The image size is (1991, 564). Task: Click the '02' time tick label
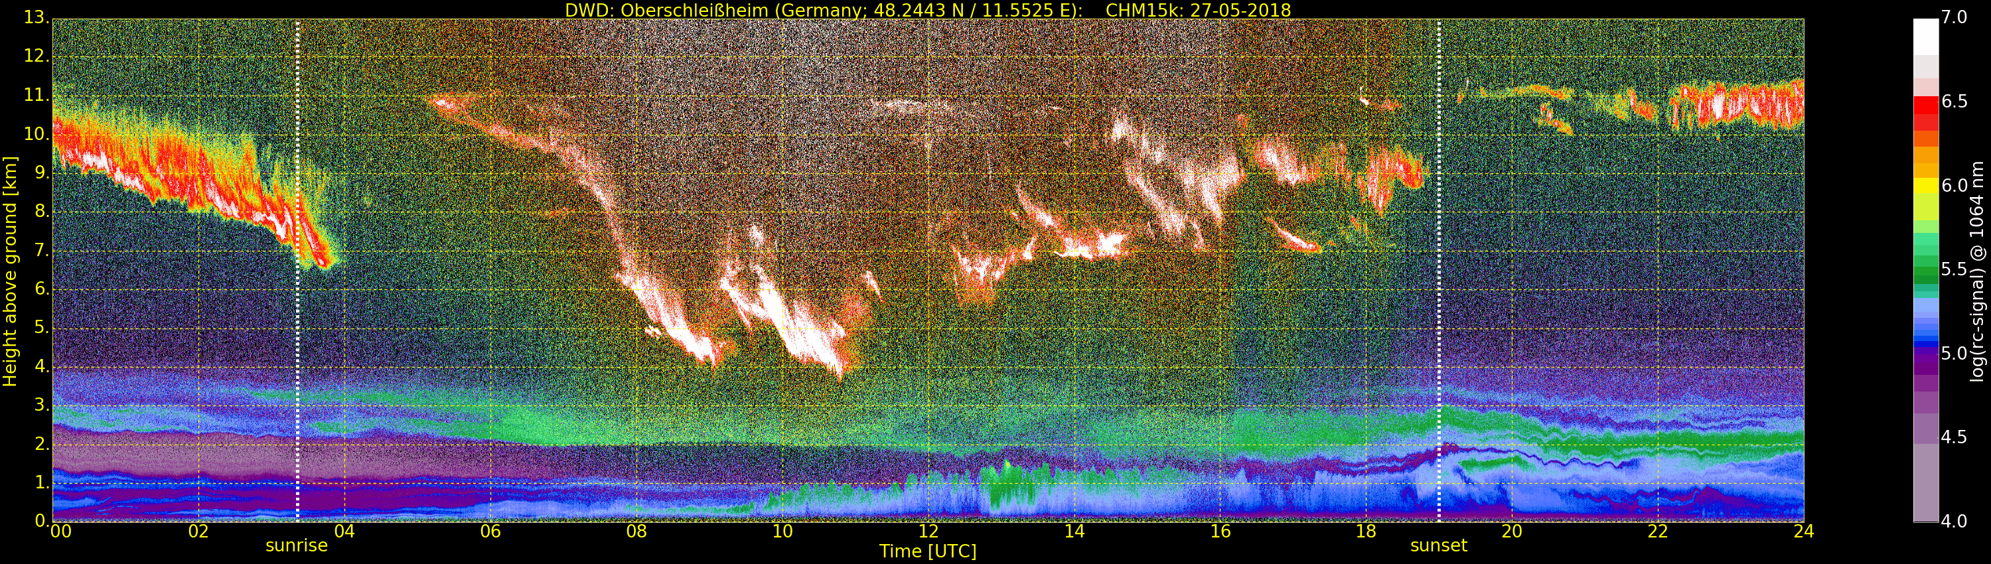[x=198, y=531]
